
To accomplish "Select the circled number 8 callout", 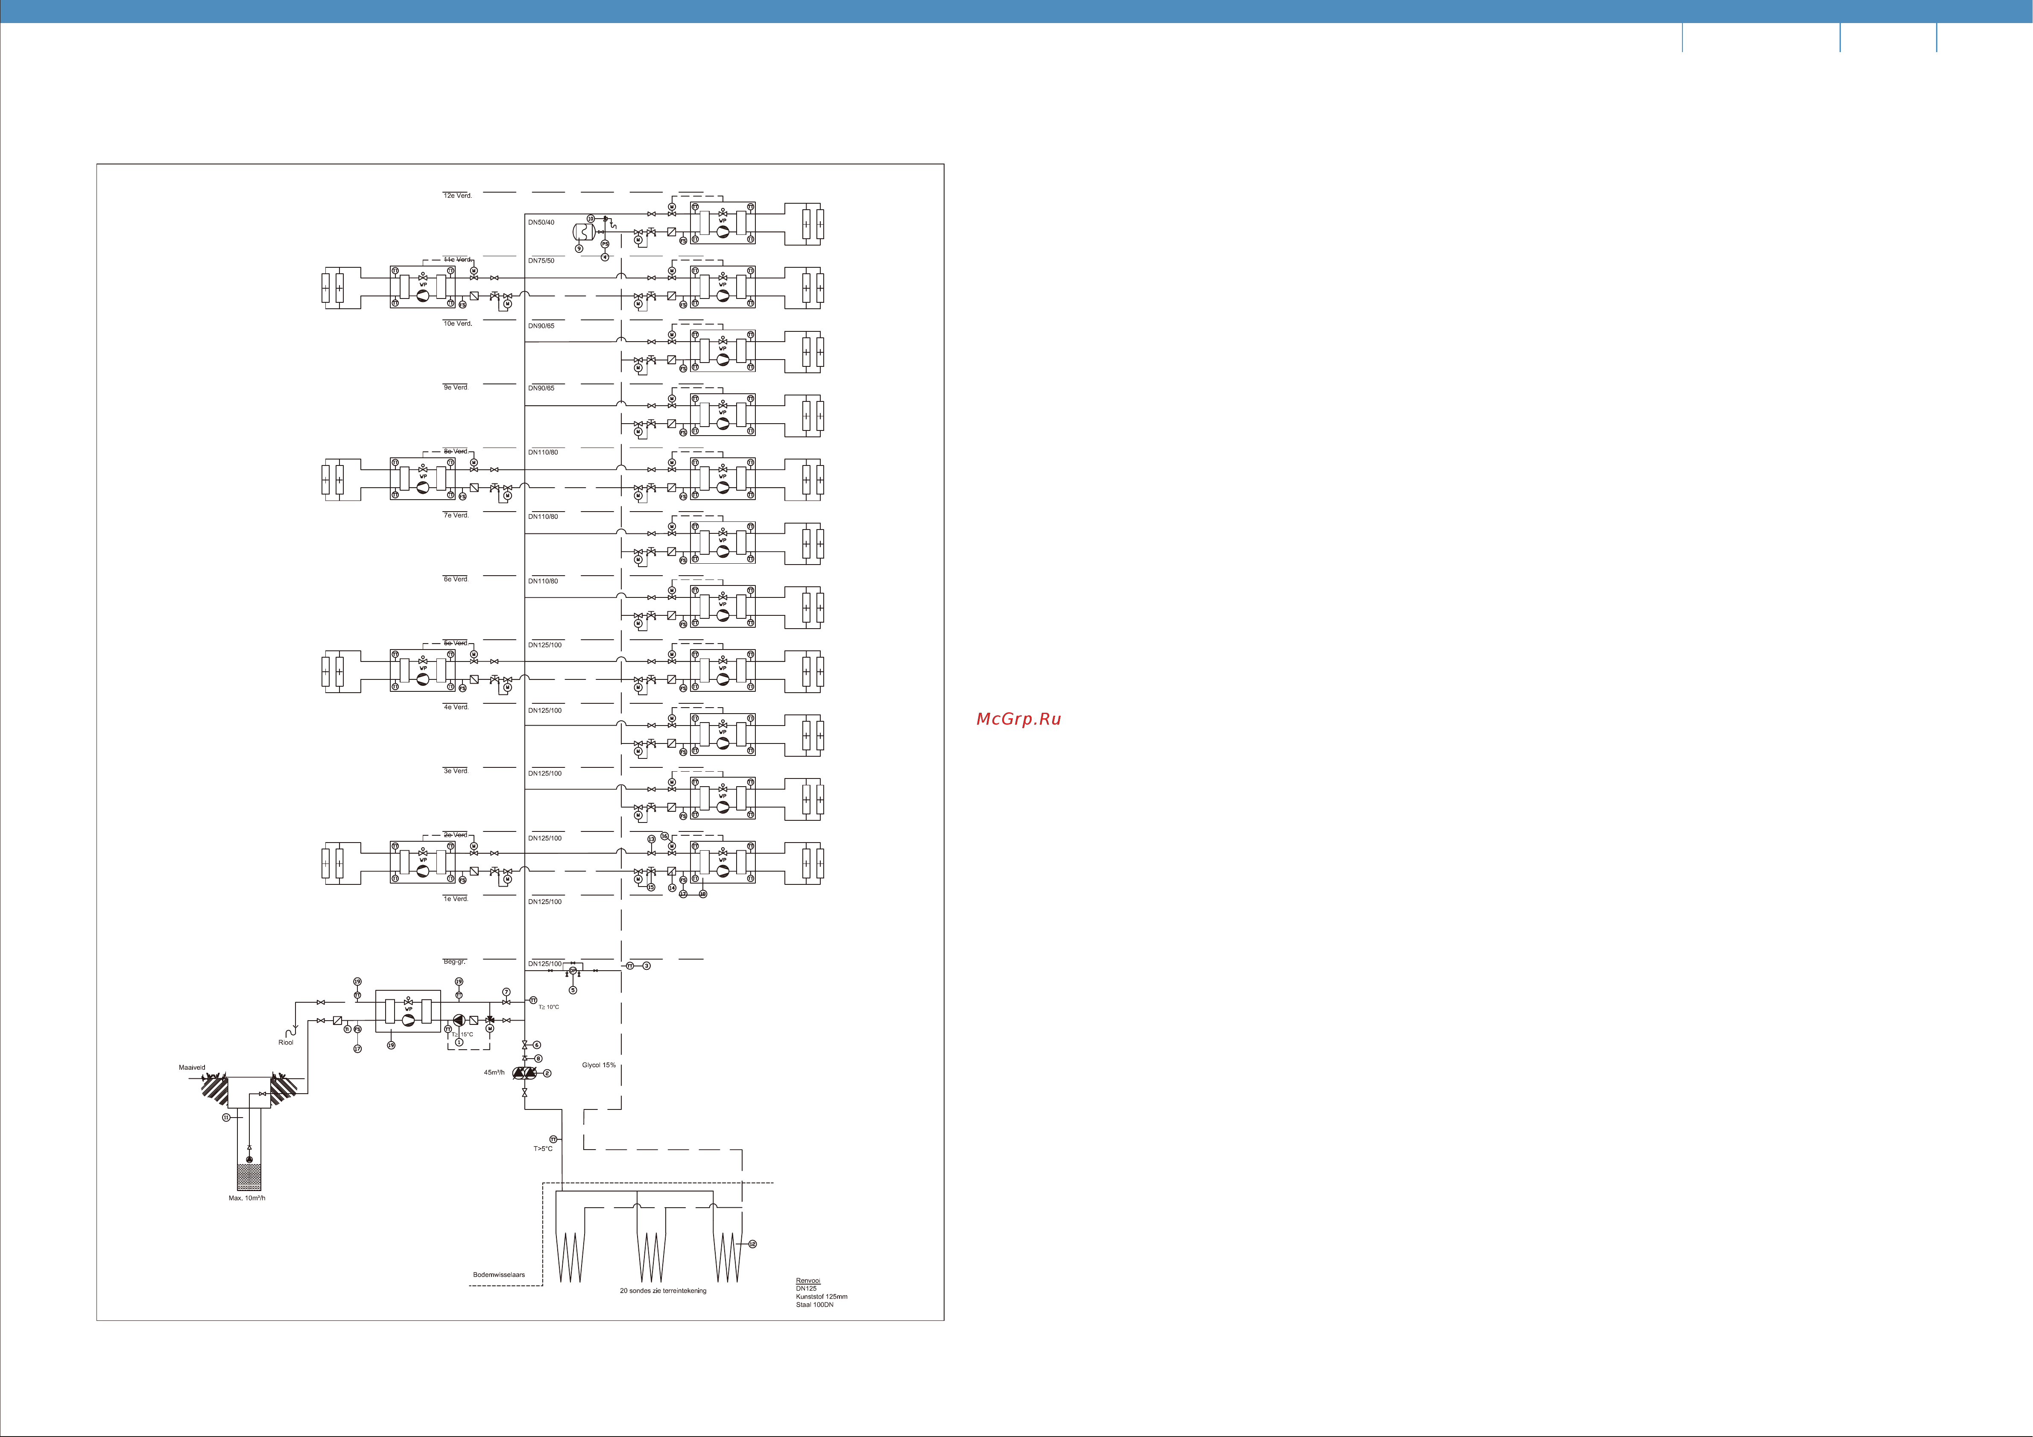I will (x=538, y=1059).
